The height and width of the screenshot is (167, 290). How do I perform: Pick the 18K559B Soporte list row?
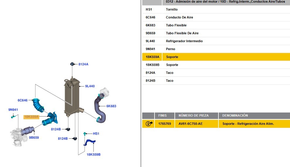pyautogui.click(x=216, y=65)
